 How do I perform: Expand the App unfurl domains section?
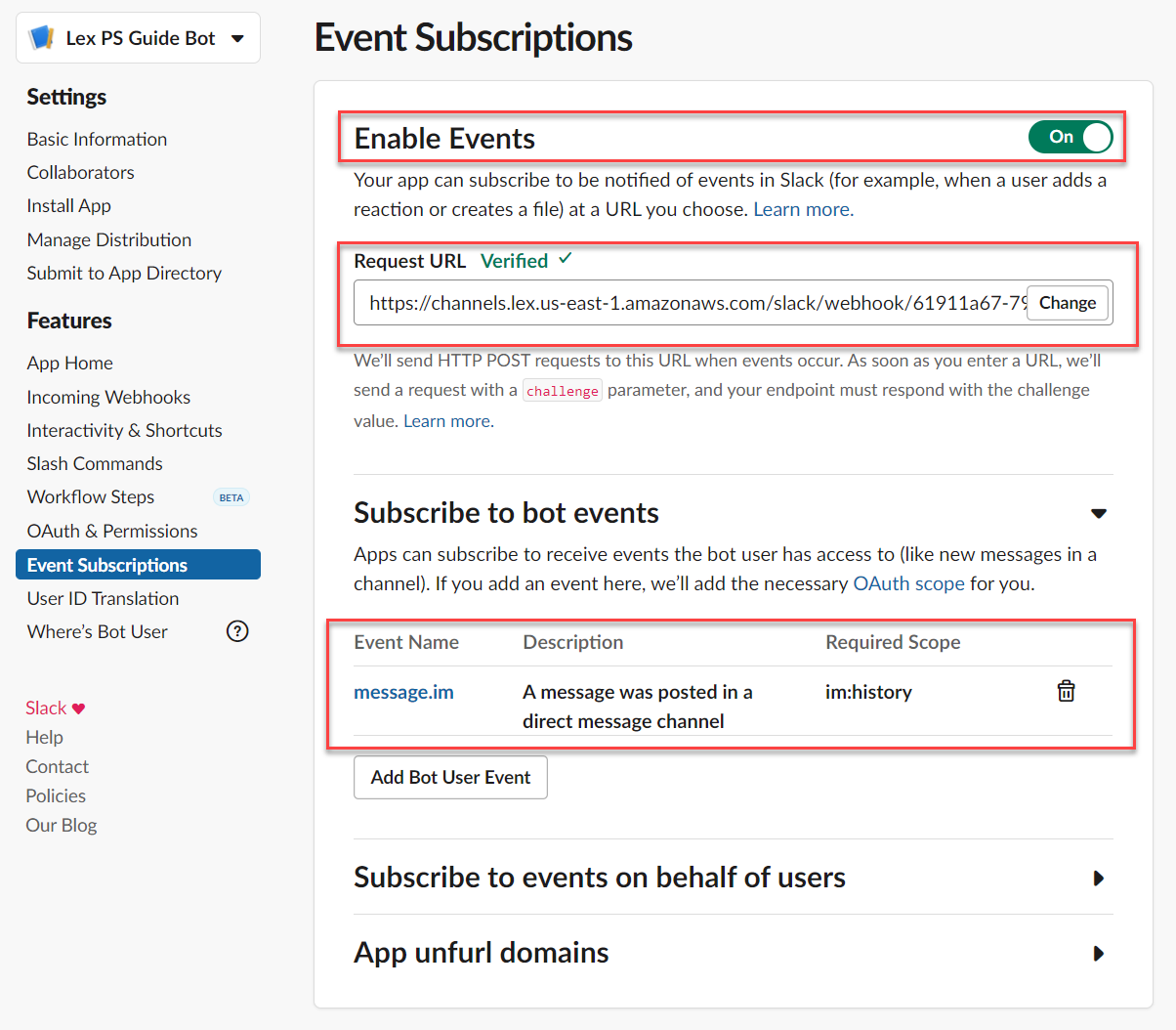1099,953
